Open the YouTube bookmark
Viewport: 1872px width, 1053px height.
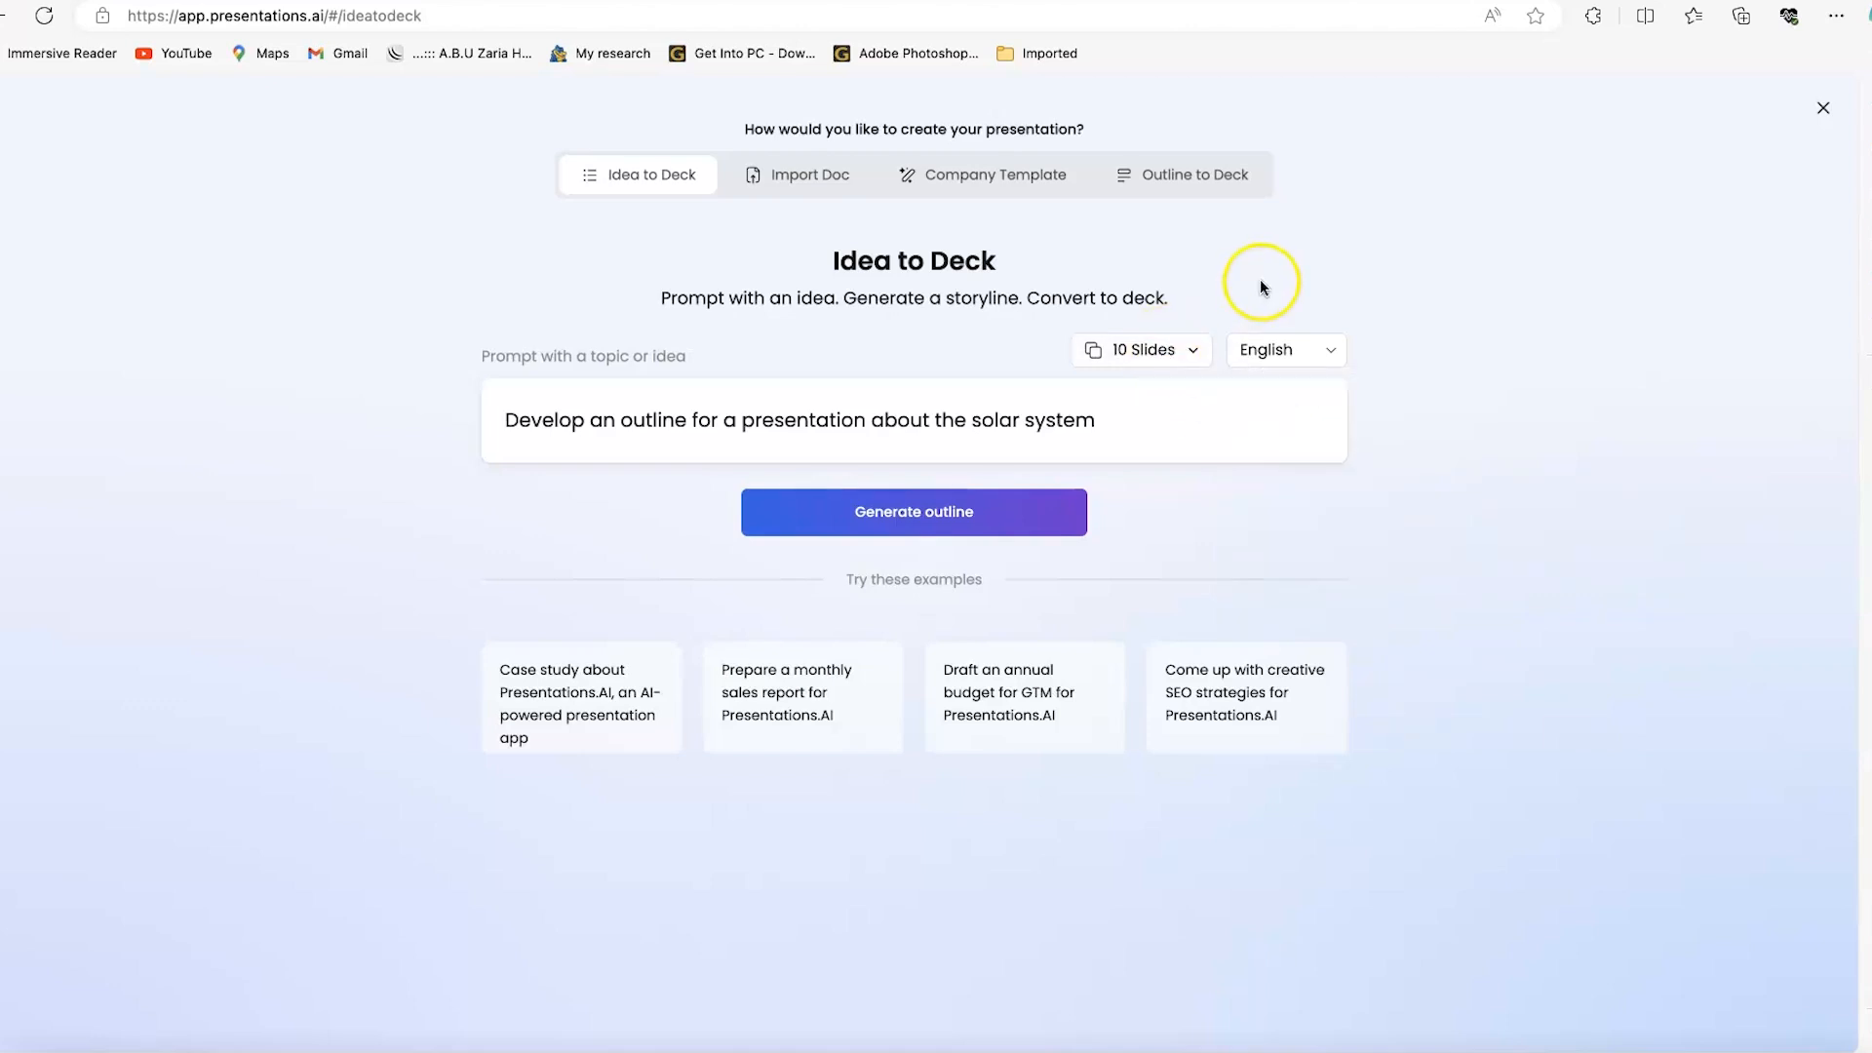(174, 54)
